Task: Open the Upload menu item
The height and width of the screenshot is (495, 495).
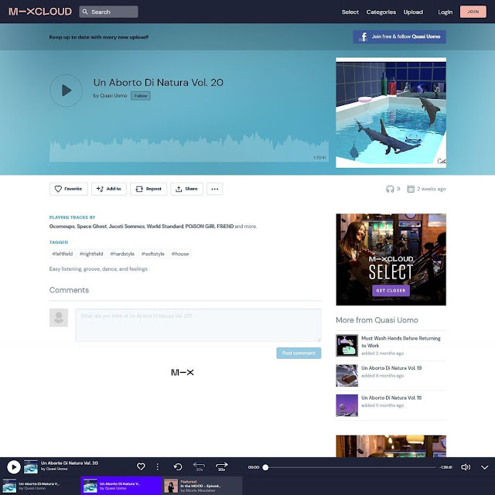Action: tap(413, 12)
